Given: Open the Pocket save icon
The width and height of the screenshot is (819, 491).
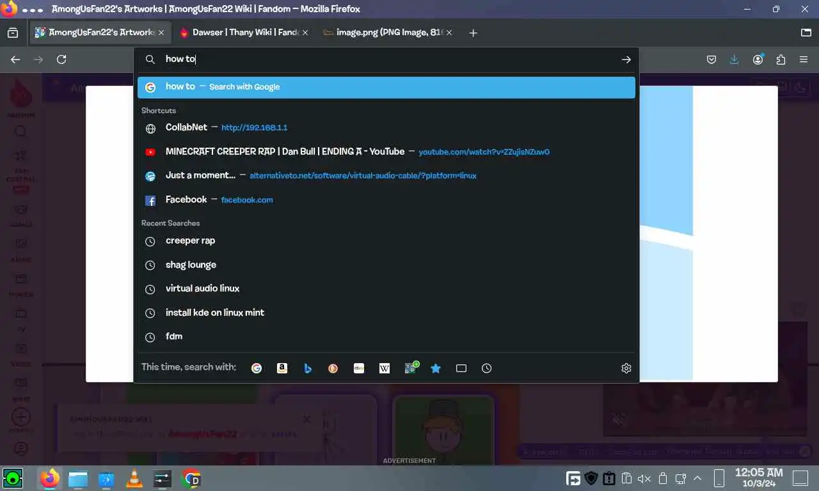Looking at the screenshot, I should coord(712,59).
